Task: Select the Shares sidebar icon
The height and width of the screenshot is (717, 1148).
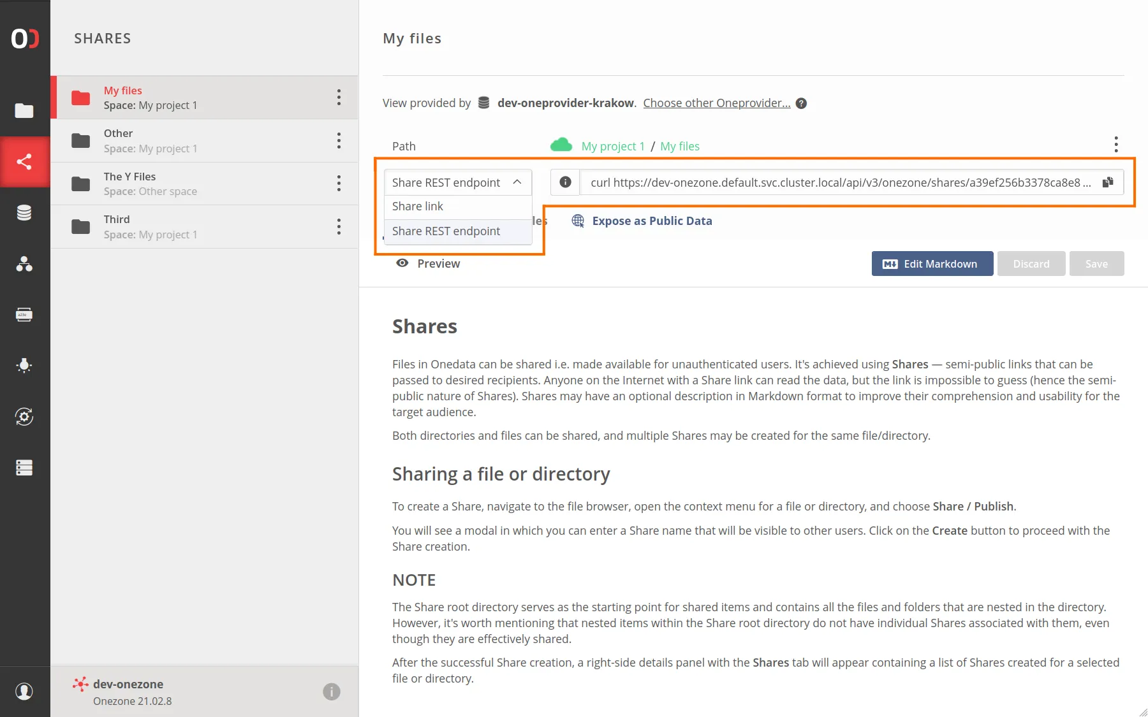Action: tap(25, 162)
